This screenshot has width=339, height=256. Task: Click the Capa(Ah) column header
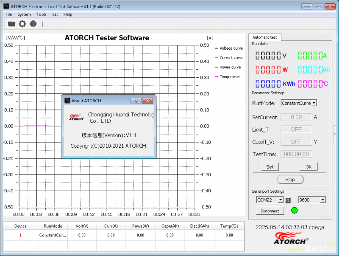coord(170,226)
